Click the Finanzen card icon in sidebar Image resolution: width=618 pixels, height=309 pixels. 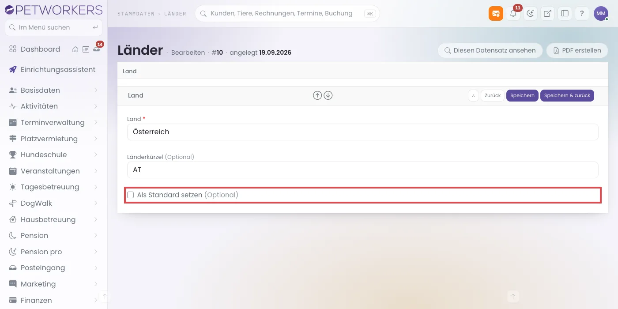pos(13,300)
